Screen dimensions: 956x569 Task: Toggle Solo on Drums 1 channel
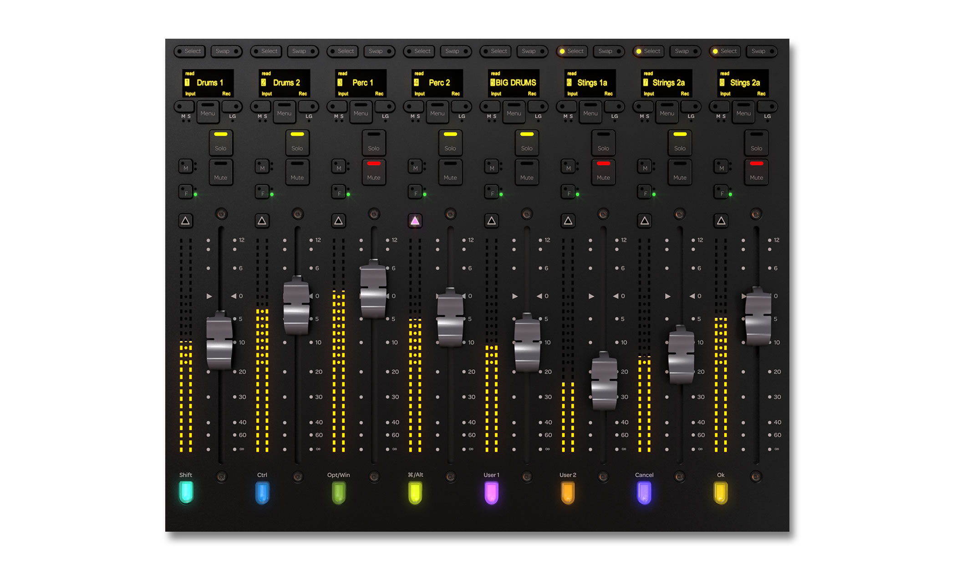tap(221, 143)
